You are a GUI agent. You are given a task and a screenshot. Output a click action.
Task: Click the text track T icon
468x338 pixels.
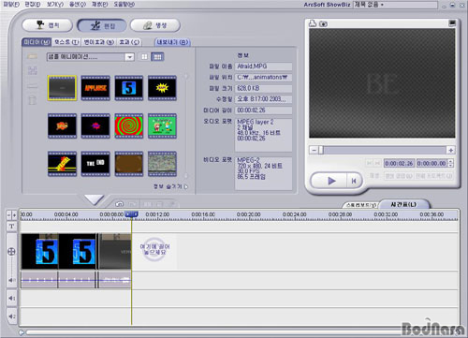[11, 227]
